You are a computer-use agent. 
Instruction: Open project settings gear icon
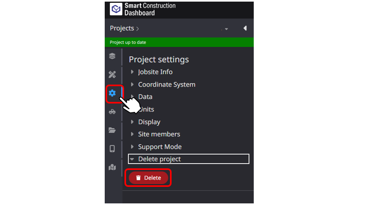pos(112,93)
